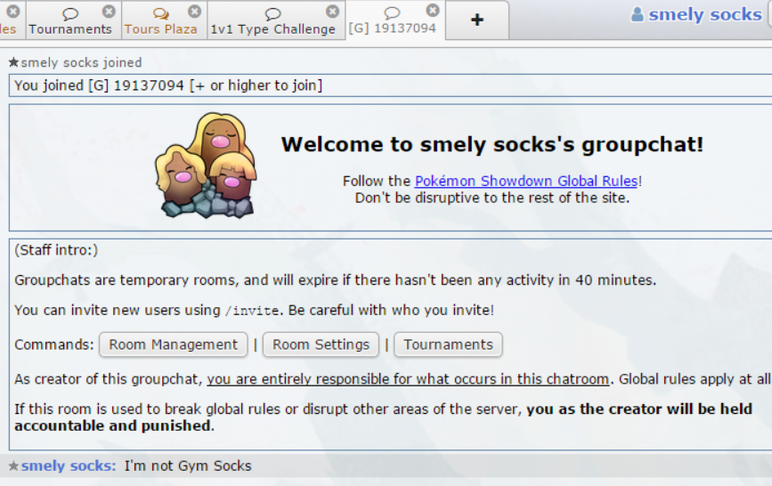Click the plus button to join a room
Image resolution: width=772 pixels, height=486 pixels.
pos(477,20)
